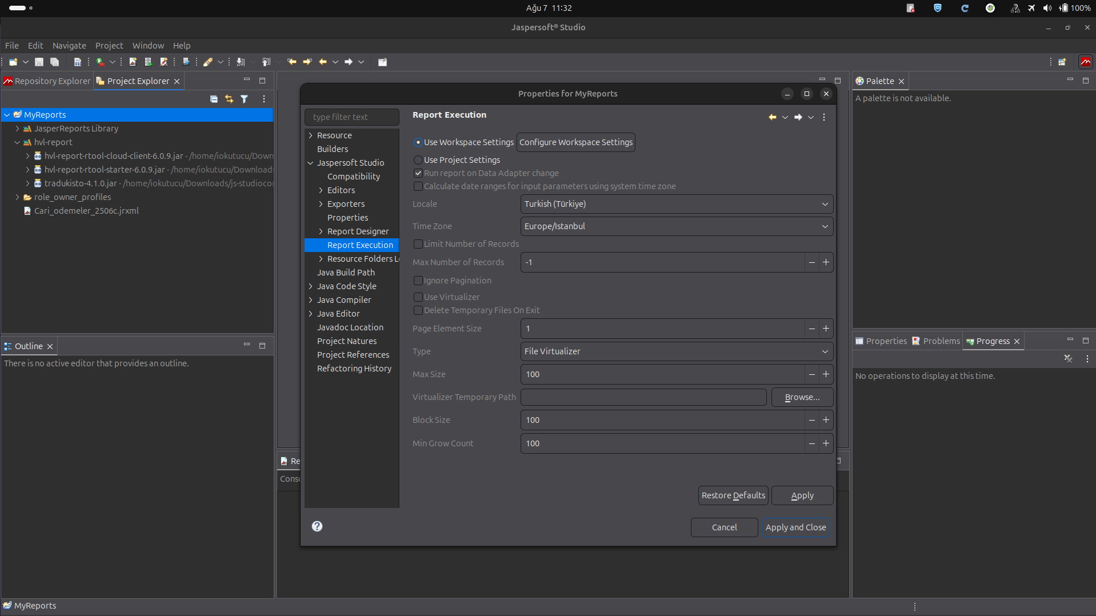
Task: Click the dialog's forward navigation arrow
Action: pyautogui.click(x=798, y=117)
